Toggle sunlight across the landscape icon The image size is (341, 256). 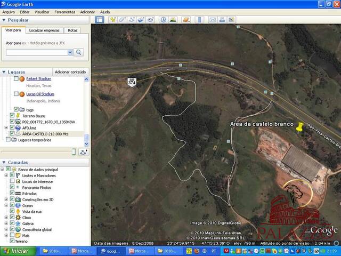pyautogui.click(x=173, y=20)
